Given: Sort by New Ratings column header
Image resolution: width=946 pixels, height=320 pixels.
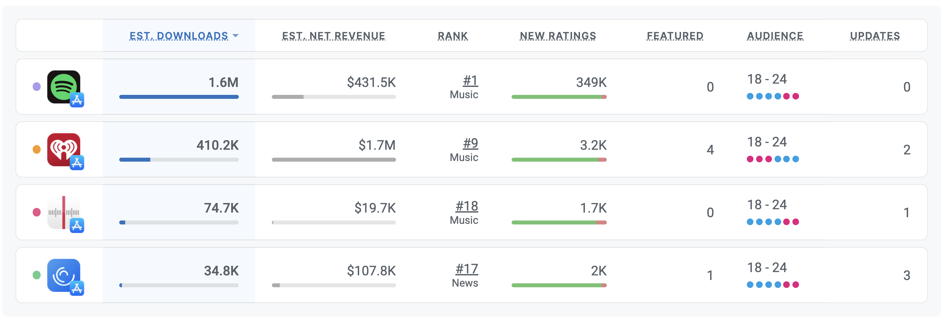Looking at the screenshot, I should click(x=558, y=36).
